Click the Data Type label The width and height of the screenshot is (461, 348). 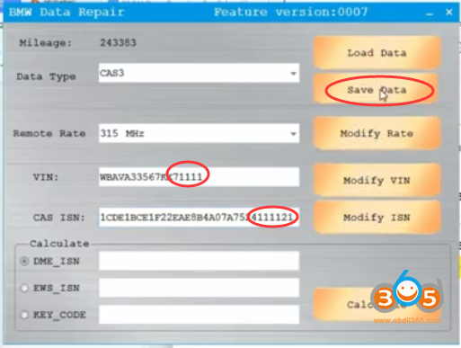coord(46,76)
